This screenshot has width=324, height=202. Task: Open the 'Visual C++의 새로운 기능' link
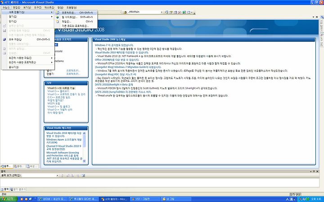point(61,88)
